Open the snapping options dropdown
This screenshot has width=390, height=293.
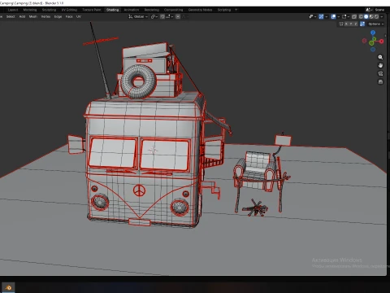[169, 16]
